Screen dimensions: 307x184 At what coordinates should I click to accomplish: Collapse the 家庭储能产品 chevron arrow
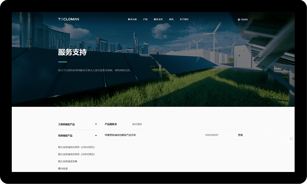(x=96, y=136)
